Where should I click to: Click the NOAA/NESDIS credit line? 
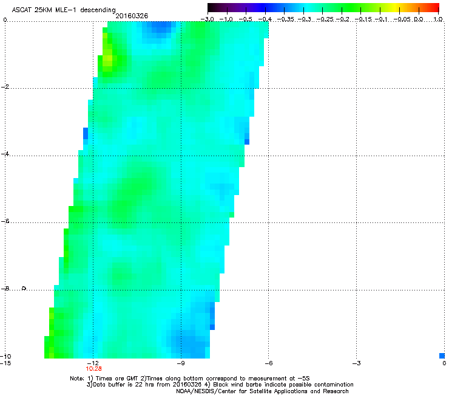tap(262, 391)
